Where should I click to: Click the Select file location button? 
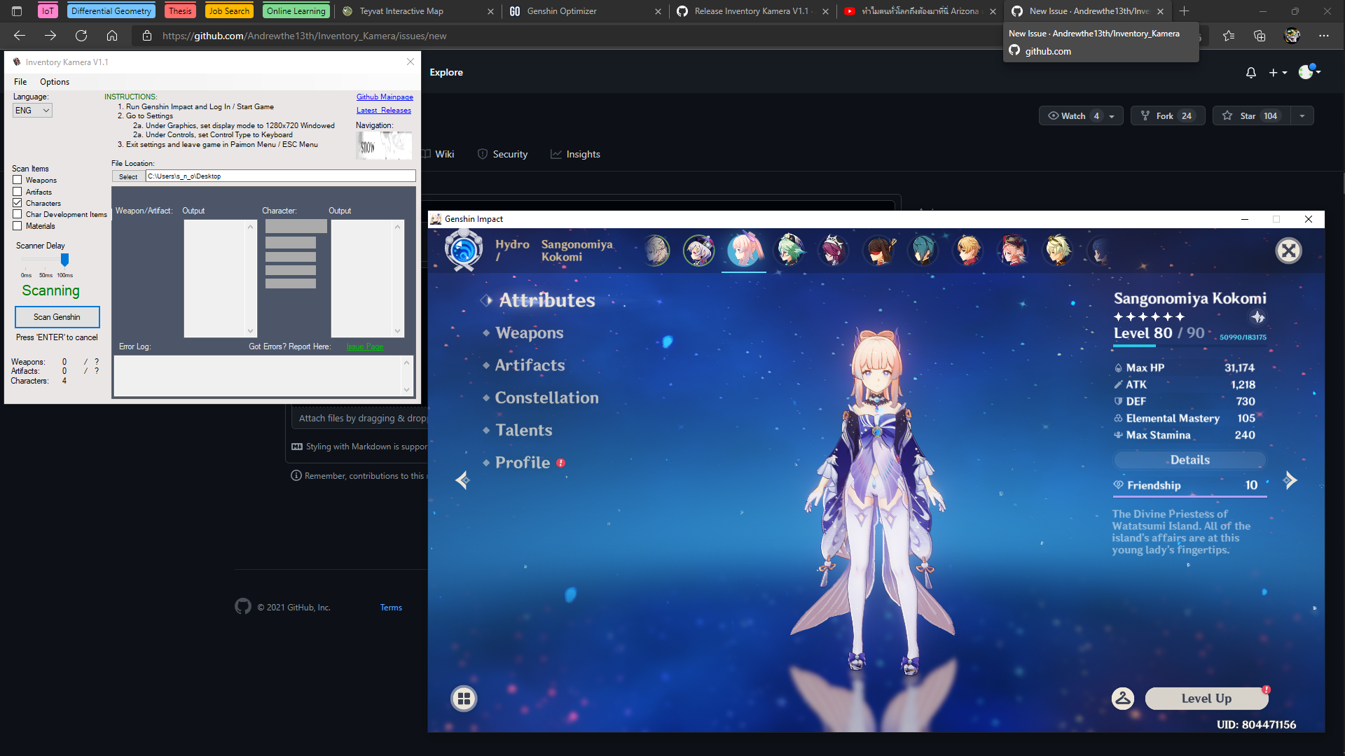coord(128,176)
